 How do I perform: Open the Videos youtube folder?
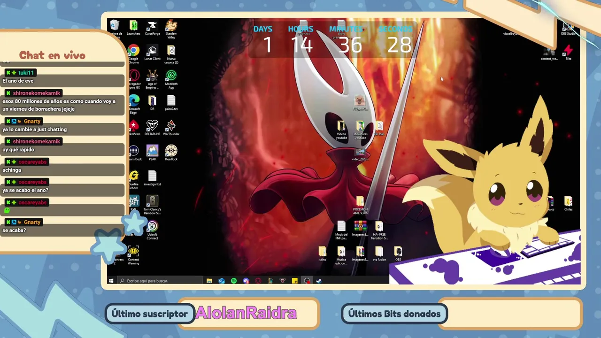click(x=341, y=130)
